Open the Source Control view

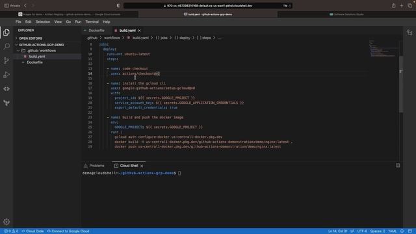(x=6, y=60)
